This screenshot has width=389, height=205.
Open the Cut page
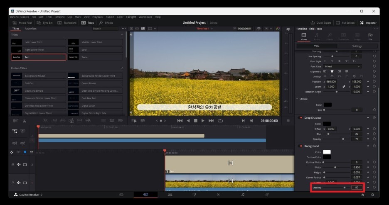click(x=145, y=195)
